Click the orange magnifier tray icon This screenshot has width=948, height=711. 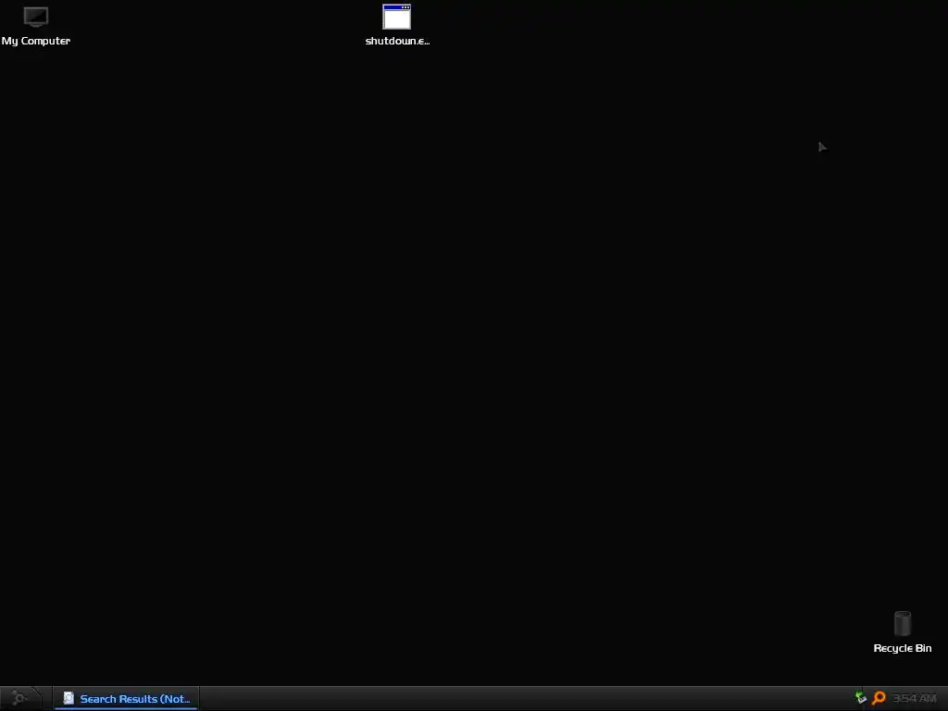(x=879, y=698)
